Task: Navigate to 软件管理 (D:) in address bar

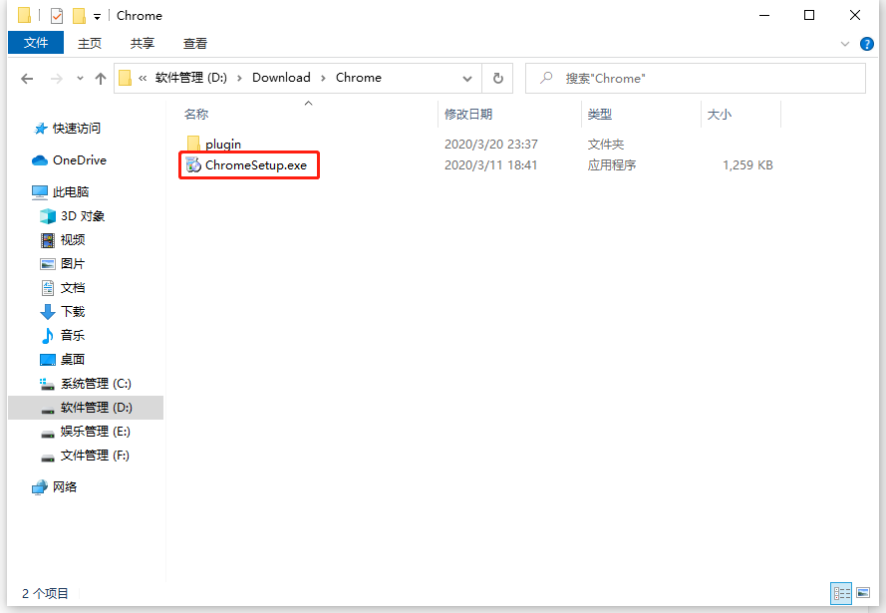Action: click(x=191, y=78)
